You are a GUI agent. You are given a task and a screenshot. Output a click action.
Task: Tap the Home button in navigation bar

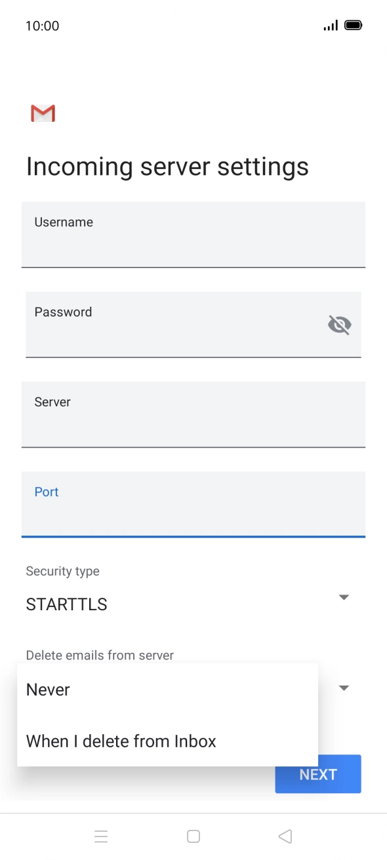point(193,836)
